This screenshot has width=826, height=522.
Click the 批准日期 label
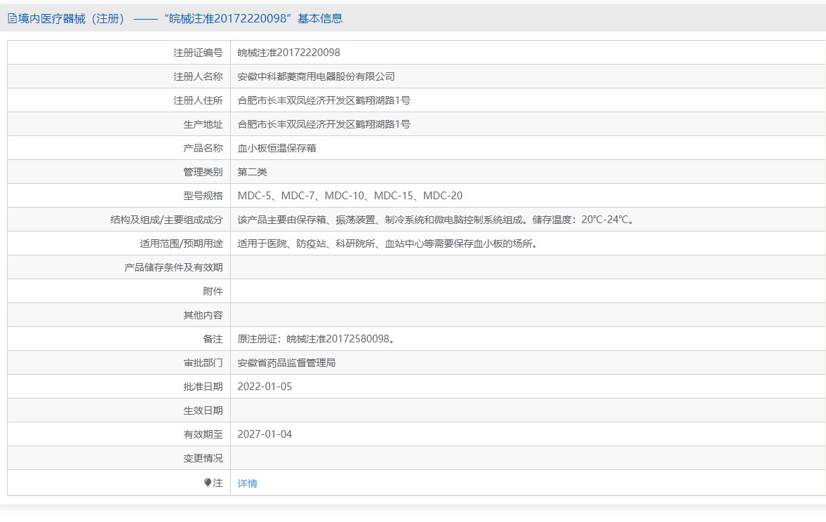pyautogui.click(x=203, y=387)
